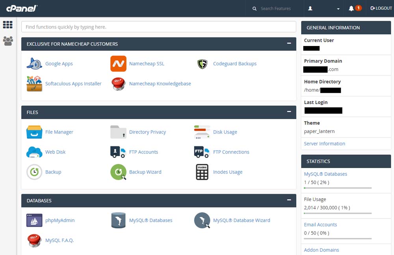Click the cPanel logo
Viewport: 394px width, 255px height.
tap(22, 8)
